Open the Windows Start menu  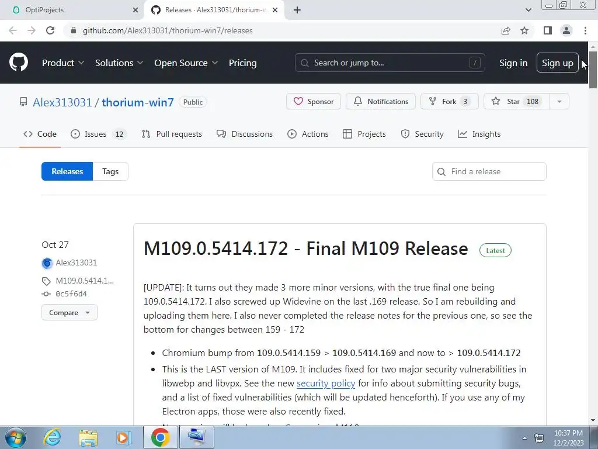coord(15,437)
